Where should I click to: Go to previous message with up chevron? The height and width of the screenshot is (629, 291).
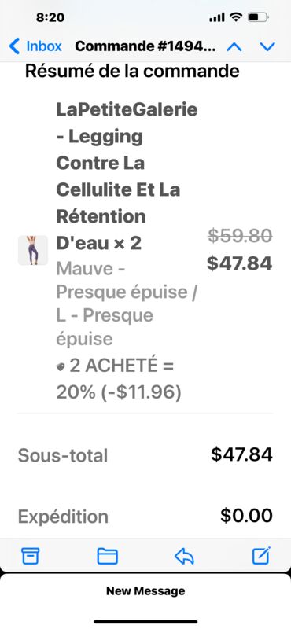tap(234, 47)
